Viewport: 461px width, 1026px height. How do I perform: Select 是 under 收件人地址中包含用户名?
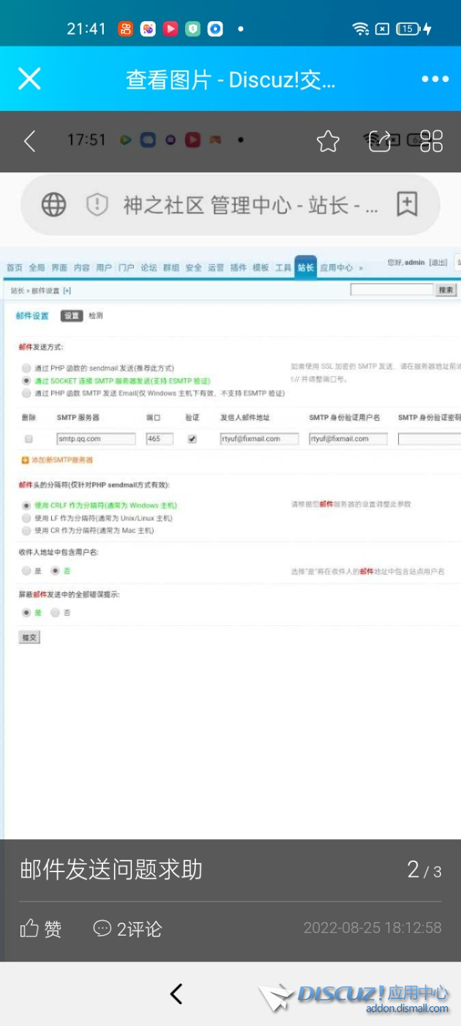(x=26, y=570)
